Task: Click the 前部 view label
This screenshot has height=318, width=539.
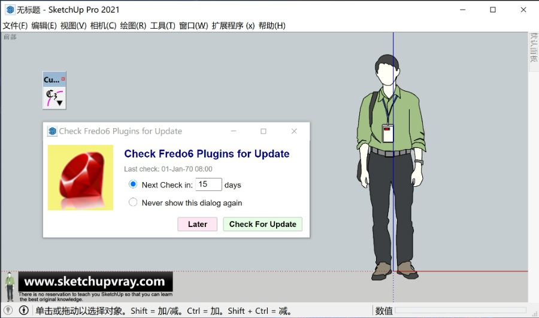Action: (x=10, y=37)
